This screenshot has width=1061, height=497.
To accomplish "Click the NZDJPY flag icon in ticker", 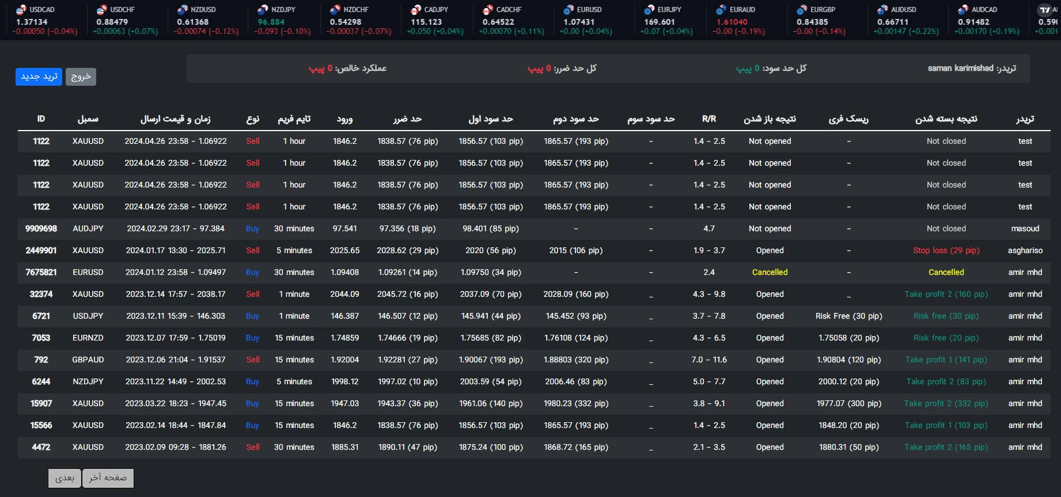I will pos(263,10).
